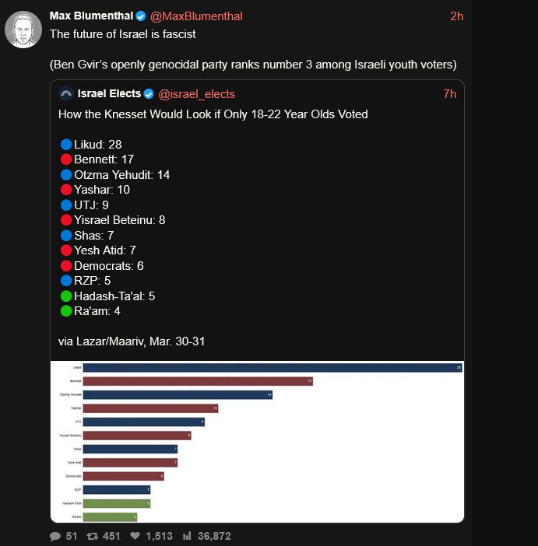
Task: Click the Likud bar in chart
Action: tap(273, 367)
